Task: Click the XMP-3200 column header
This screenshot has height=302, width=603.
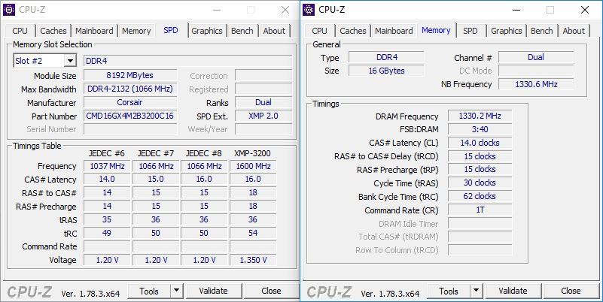Action: (x=252, y=153)
